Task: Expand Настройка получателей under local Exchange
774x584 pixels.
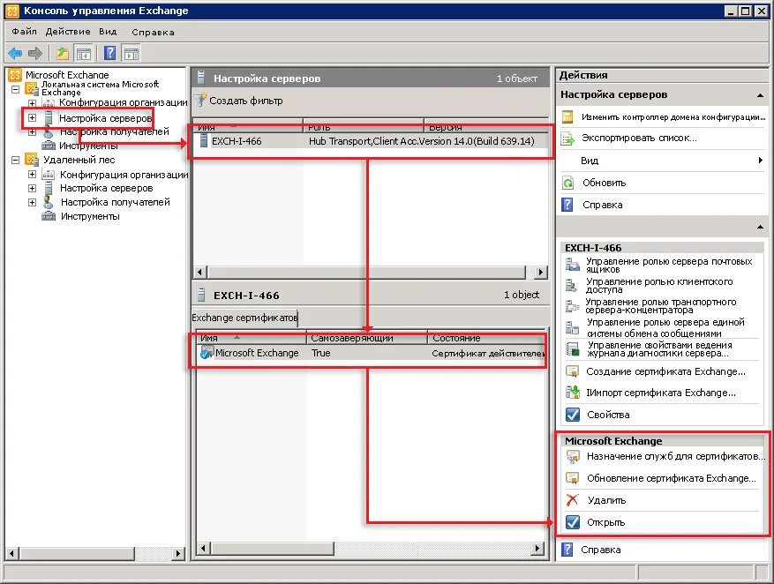Action: coord(32,131)
